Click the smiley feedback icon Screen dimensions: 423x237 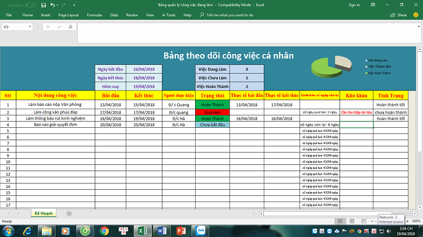(x=416, y=15)
